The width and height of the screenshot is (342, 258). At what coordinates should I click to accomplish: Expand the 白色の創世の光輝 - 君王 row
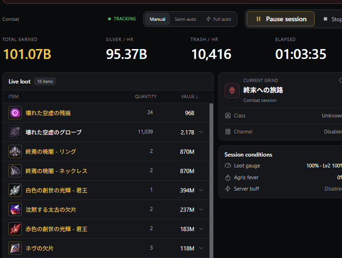click(201, 190)
